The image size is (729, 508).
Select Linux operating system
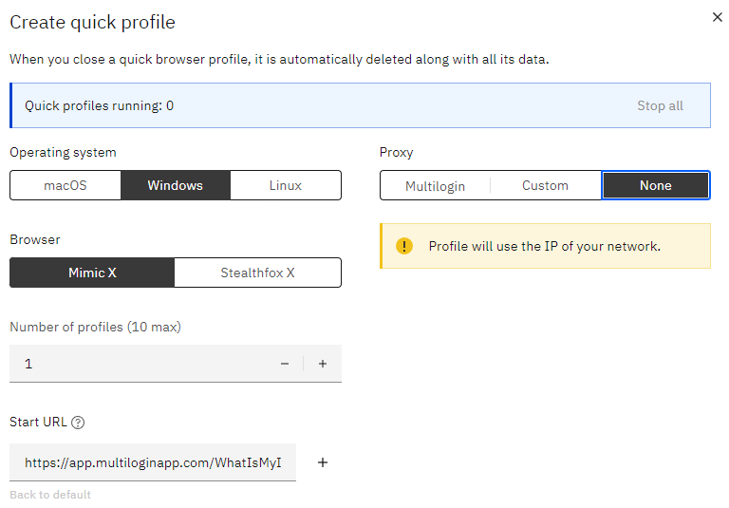(x=286, y=185)
